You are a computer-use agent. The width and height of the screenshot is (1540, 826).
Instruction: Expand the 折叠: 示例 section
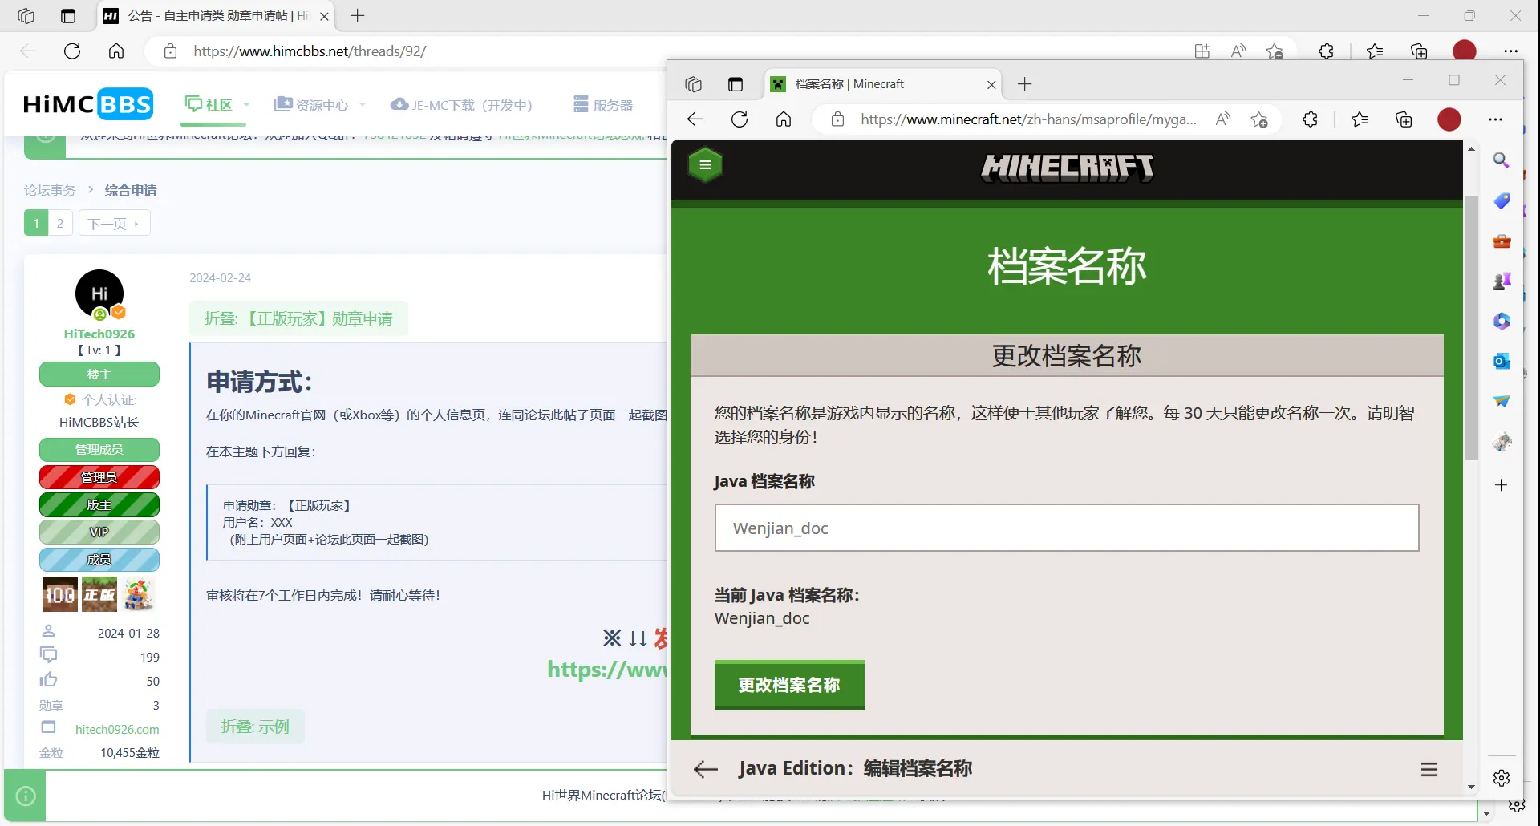click(254, 726)
